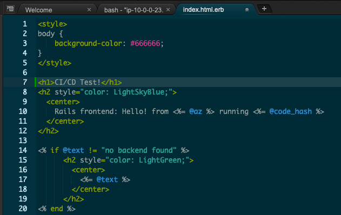The width and height of the screenshot is (341, 215).
Task: Click the closing </style> tag
Action: click(55, 63)
